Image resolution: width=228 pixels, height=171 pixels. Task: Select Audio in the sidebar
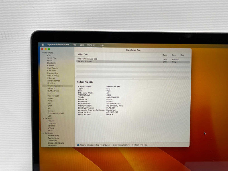click(50, 60)
